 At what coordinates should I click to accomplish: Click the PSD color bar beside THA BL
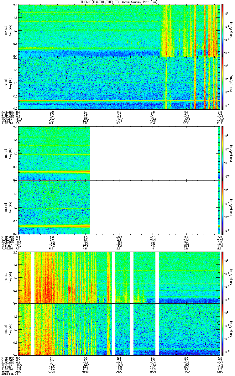click(x=223, y=30)
